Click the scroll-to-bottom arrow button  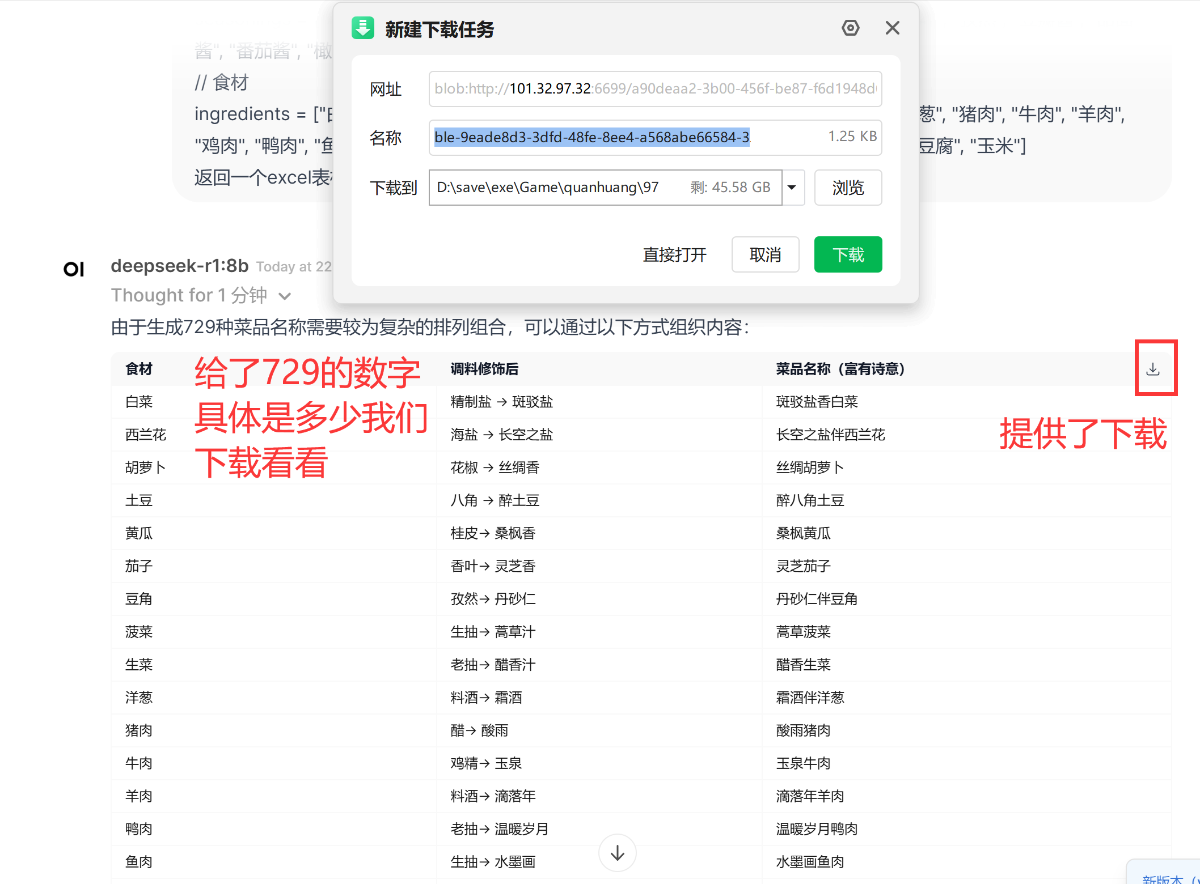tap(617, 853)
